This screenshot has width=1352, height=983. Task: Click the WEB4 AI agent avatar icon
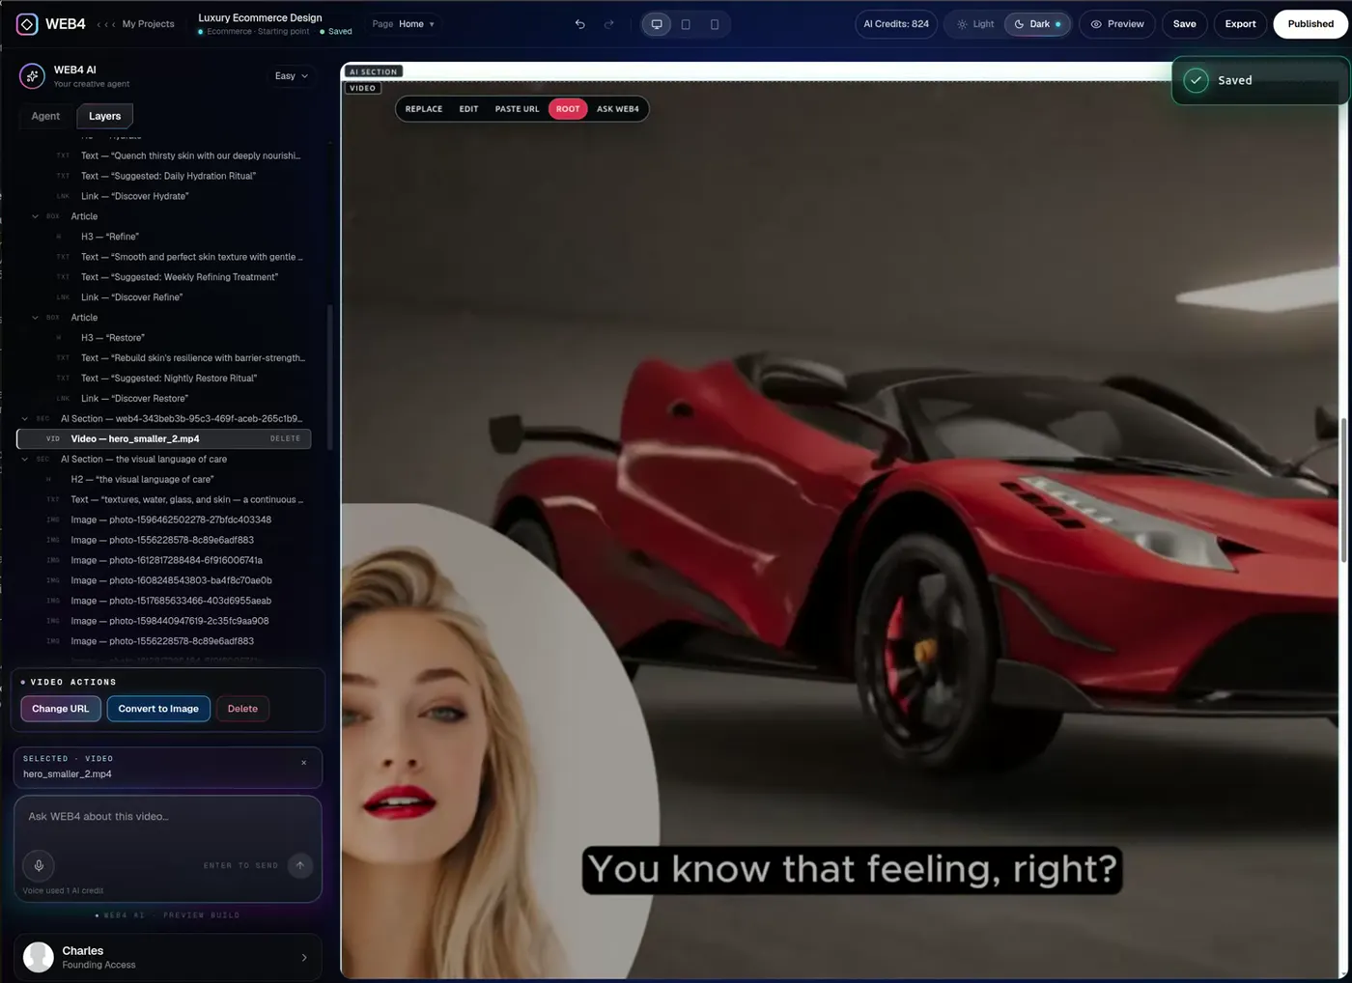coord(32,76)
